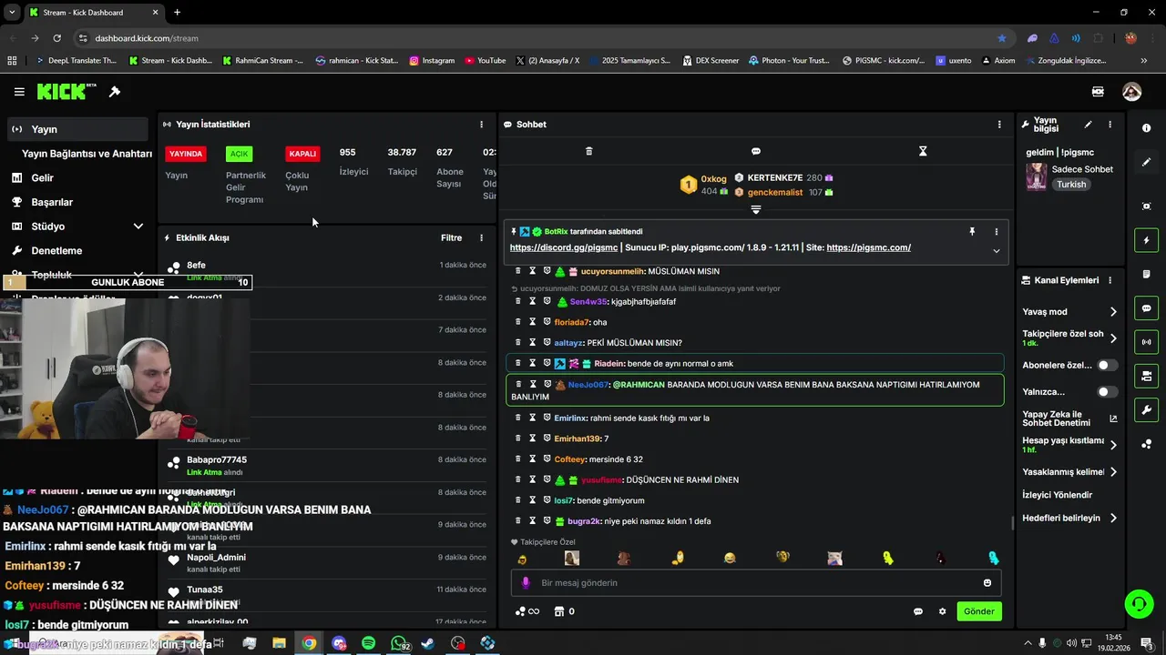Screen dimensions: 1166x655
Task: Click the stream category thumbnail in Yayın bilgisi
Action: (x=1037, y=176)
